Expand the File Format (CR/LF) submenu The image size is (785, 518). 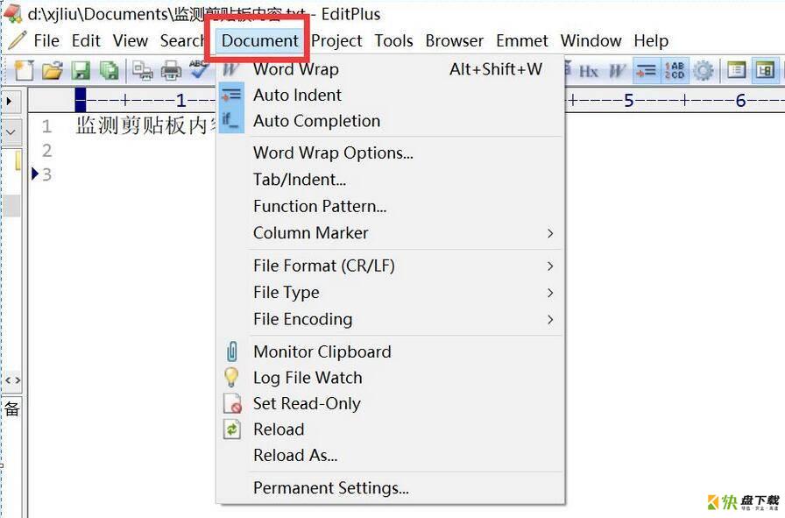tap(391, 266)
